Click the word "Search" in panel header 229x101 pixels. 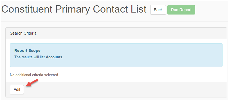[16, 33]
